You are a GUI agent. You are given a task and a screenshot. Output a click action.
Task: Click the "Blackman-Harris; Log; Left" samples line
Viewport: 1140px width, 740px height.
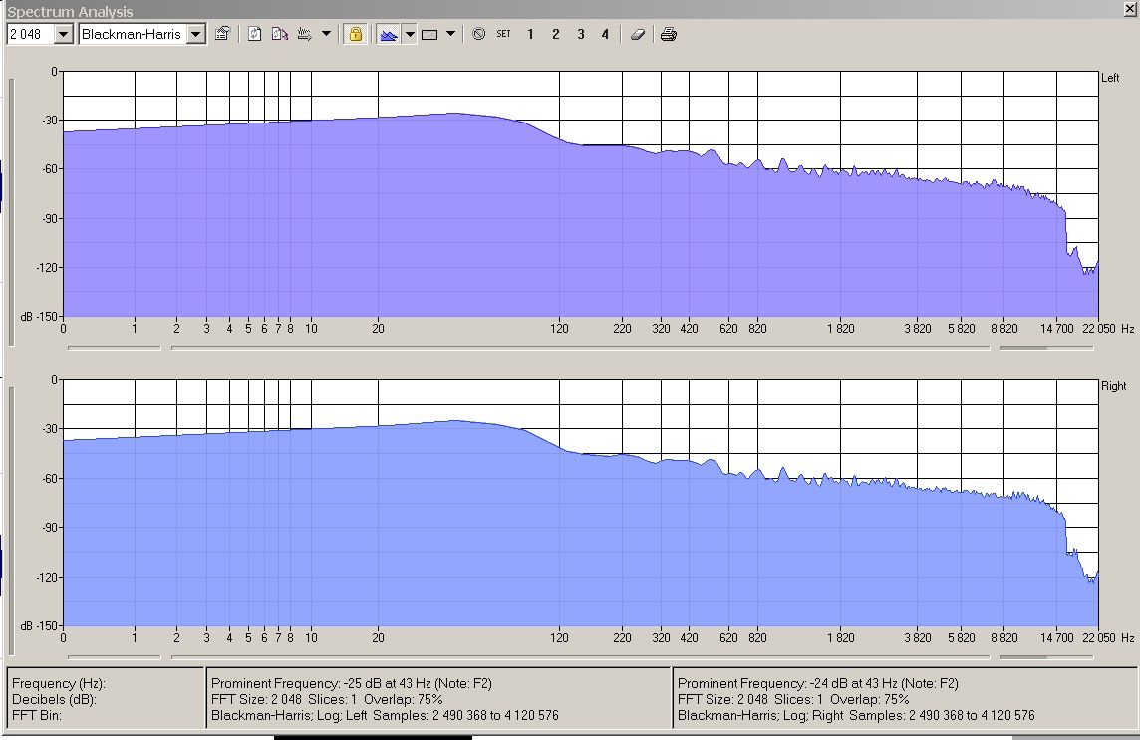[x=386, y=715]
